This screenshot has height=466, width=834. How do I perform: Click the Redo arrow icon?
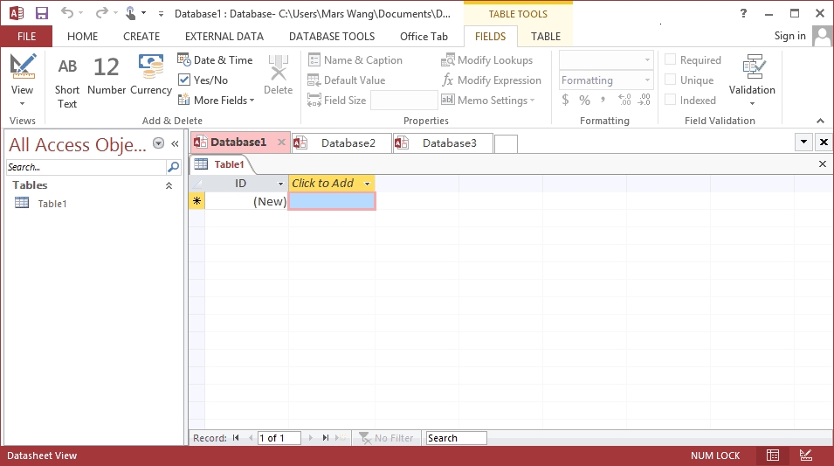tap(101, 13)
